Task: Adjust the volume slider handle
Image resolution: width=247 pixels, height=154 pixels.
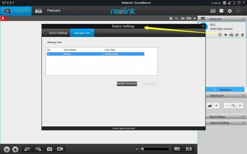Action: click(142, 149)
